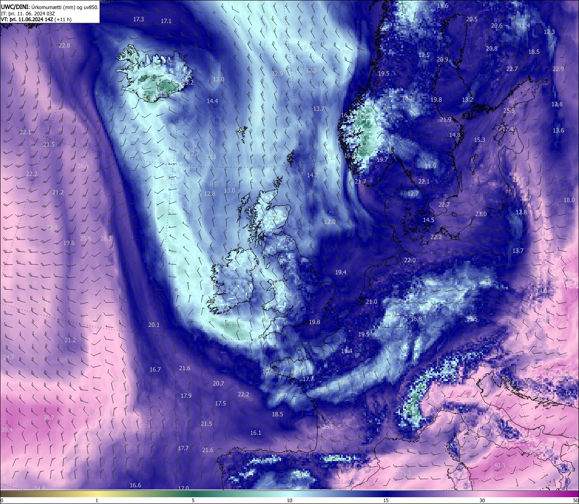579x504 pixels.
Task: Click the 0 tick on the colour scale
Action: (2, 500)
